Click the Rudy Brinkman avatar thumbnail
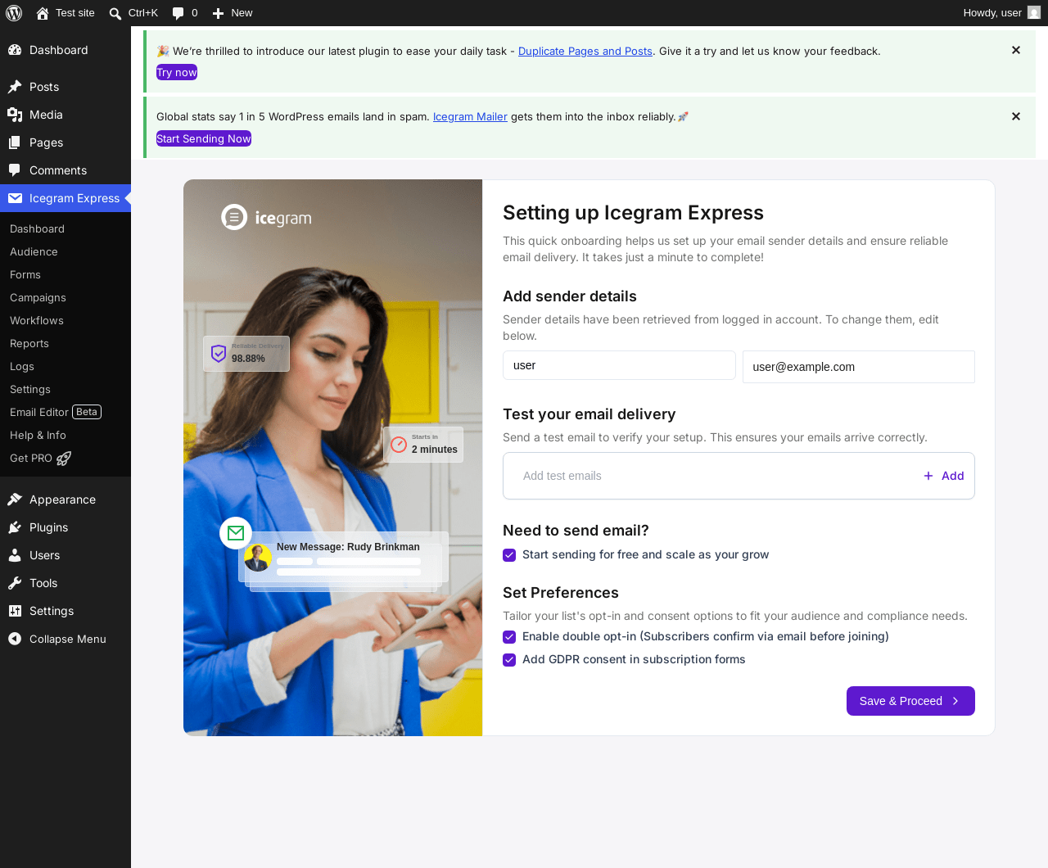Screen dimensions: 1048x868 258,558
